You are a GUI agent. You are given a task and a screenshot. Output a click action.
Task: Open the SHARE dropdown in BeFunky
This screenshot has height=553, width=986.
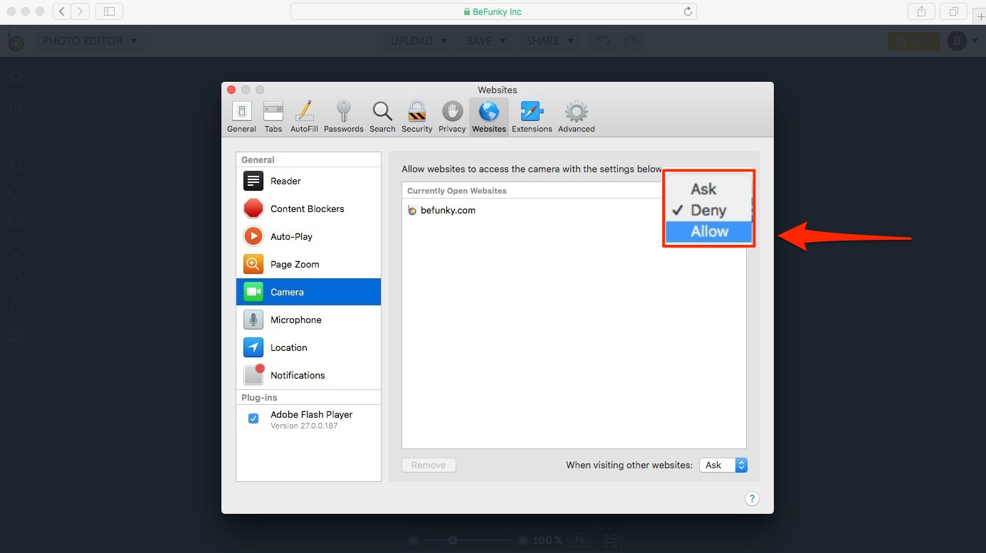click(x=550, y=41)
